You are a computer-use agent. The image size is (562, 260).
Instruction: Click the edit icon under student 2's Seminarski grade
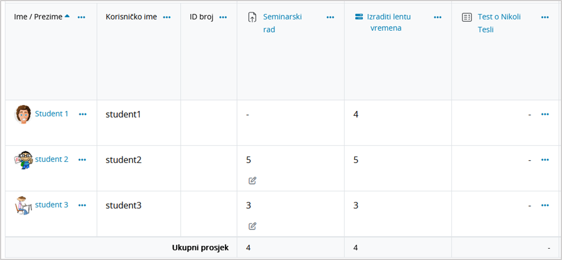(x=252, y=180)
